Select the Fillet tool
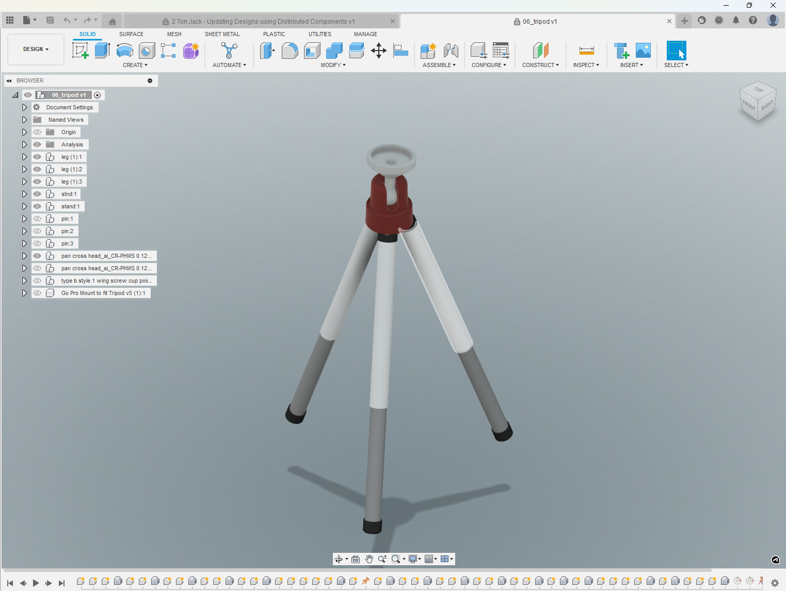Viewport: 786px width, 591px height. click(290, 51)
